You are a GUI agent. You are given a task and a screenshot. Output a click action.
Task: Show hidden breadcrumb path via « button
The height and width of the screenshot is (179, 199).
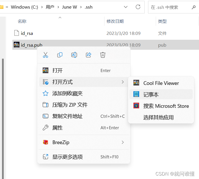[x=7, y=7]
